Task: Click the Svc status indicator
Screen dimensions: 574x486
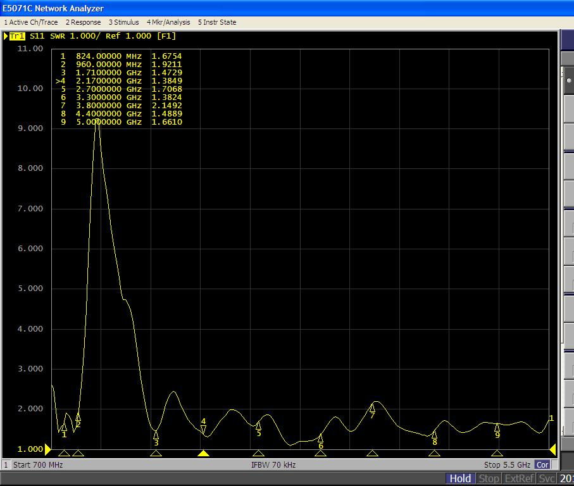Action: click(x=547, y=478)
